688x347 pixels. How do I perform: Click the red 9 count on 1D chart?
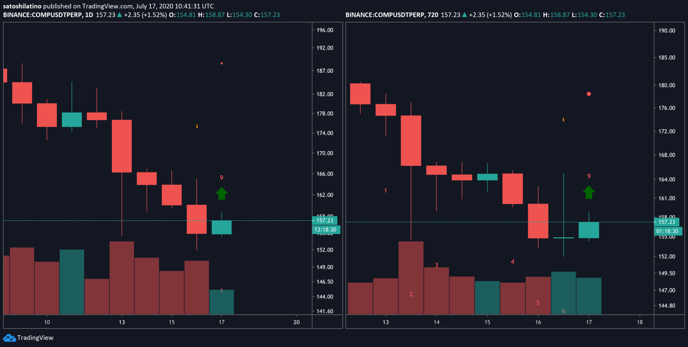coord(221,178)
